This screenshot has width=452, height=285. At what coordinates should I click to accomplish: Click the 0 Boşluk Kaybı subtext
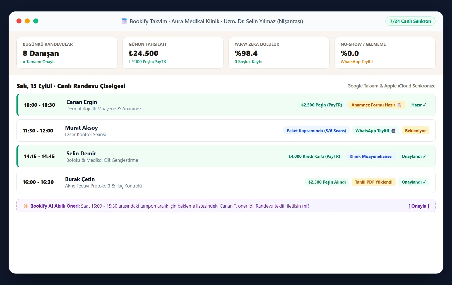[249, 62]
